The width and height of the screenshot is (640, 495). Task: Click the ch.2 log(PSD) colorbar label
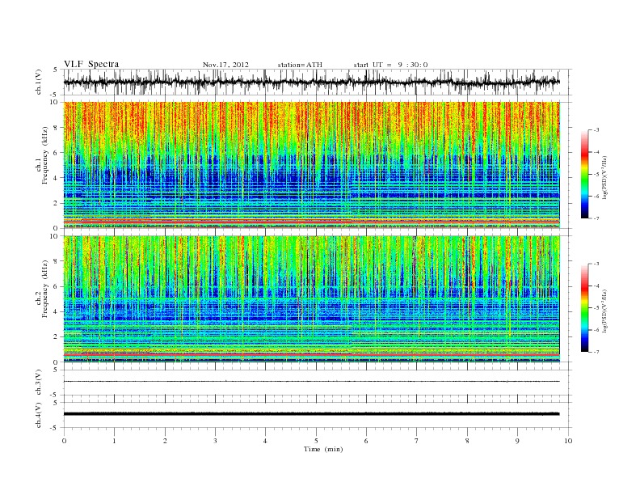coord(606,311)
